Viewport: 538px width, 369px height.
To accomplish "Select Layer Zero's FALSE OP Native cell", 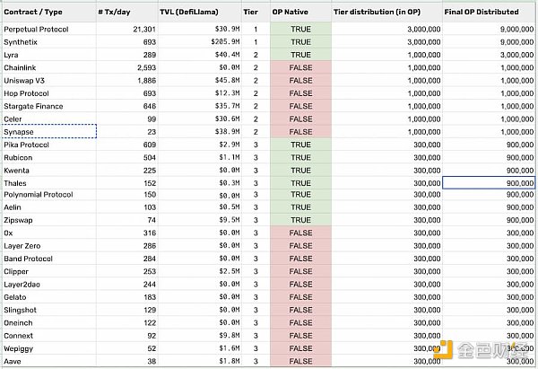I will (x=301, y=246).
